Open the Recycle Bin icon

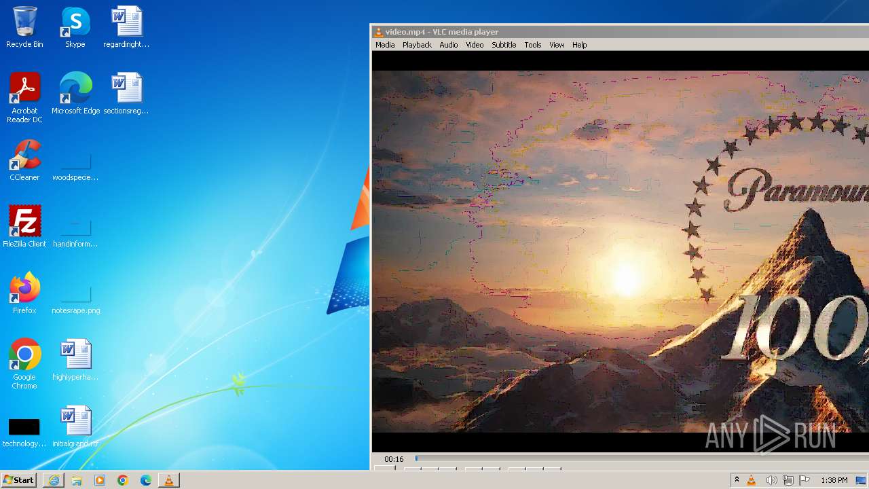tap(24, 27)
